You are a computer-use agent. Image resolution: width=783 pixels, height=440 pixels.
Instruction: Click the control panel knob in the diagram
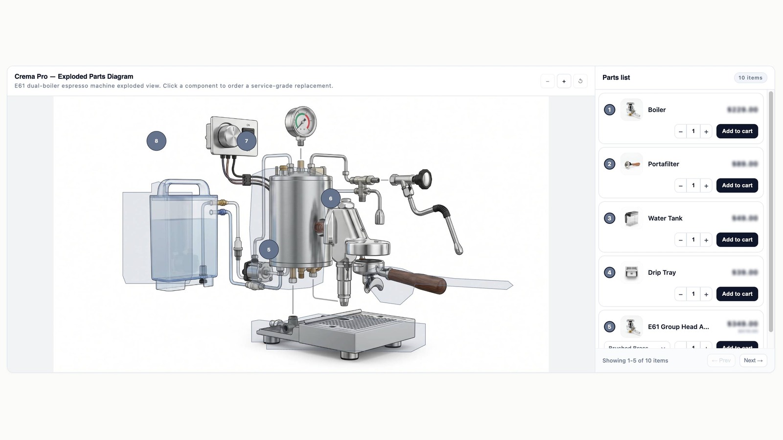coord(228,135)
